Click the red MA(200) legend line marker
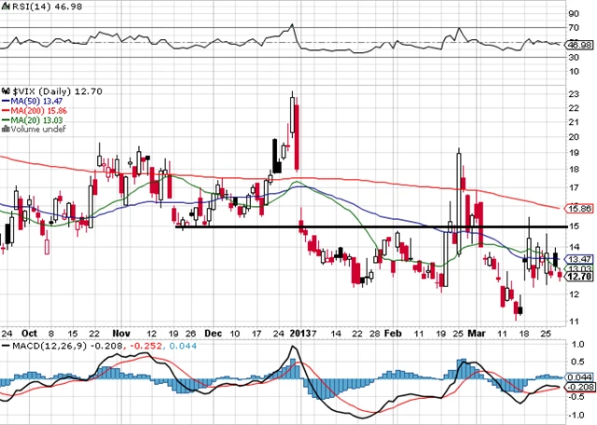Image resolution: width=597 pixels, height=425 pixels. [x=5, y=110]
